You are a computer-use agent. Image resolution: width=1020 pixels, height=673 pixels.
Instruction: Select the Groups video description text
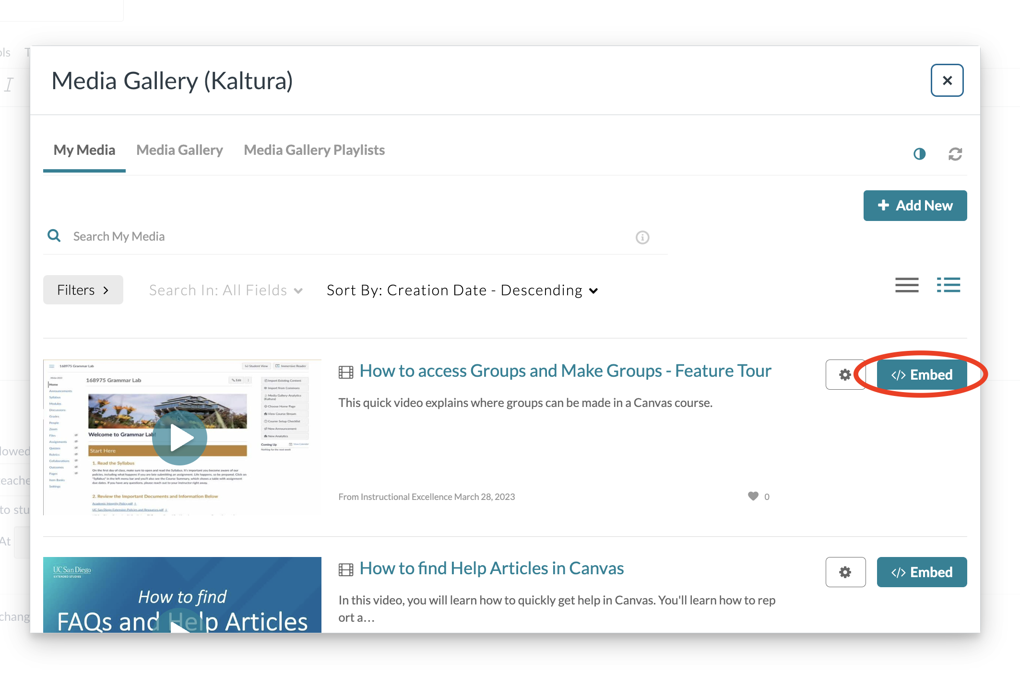pos(525,403)
